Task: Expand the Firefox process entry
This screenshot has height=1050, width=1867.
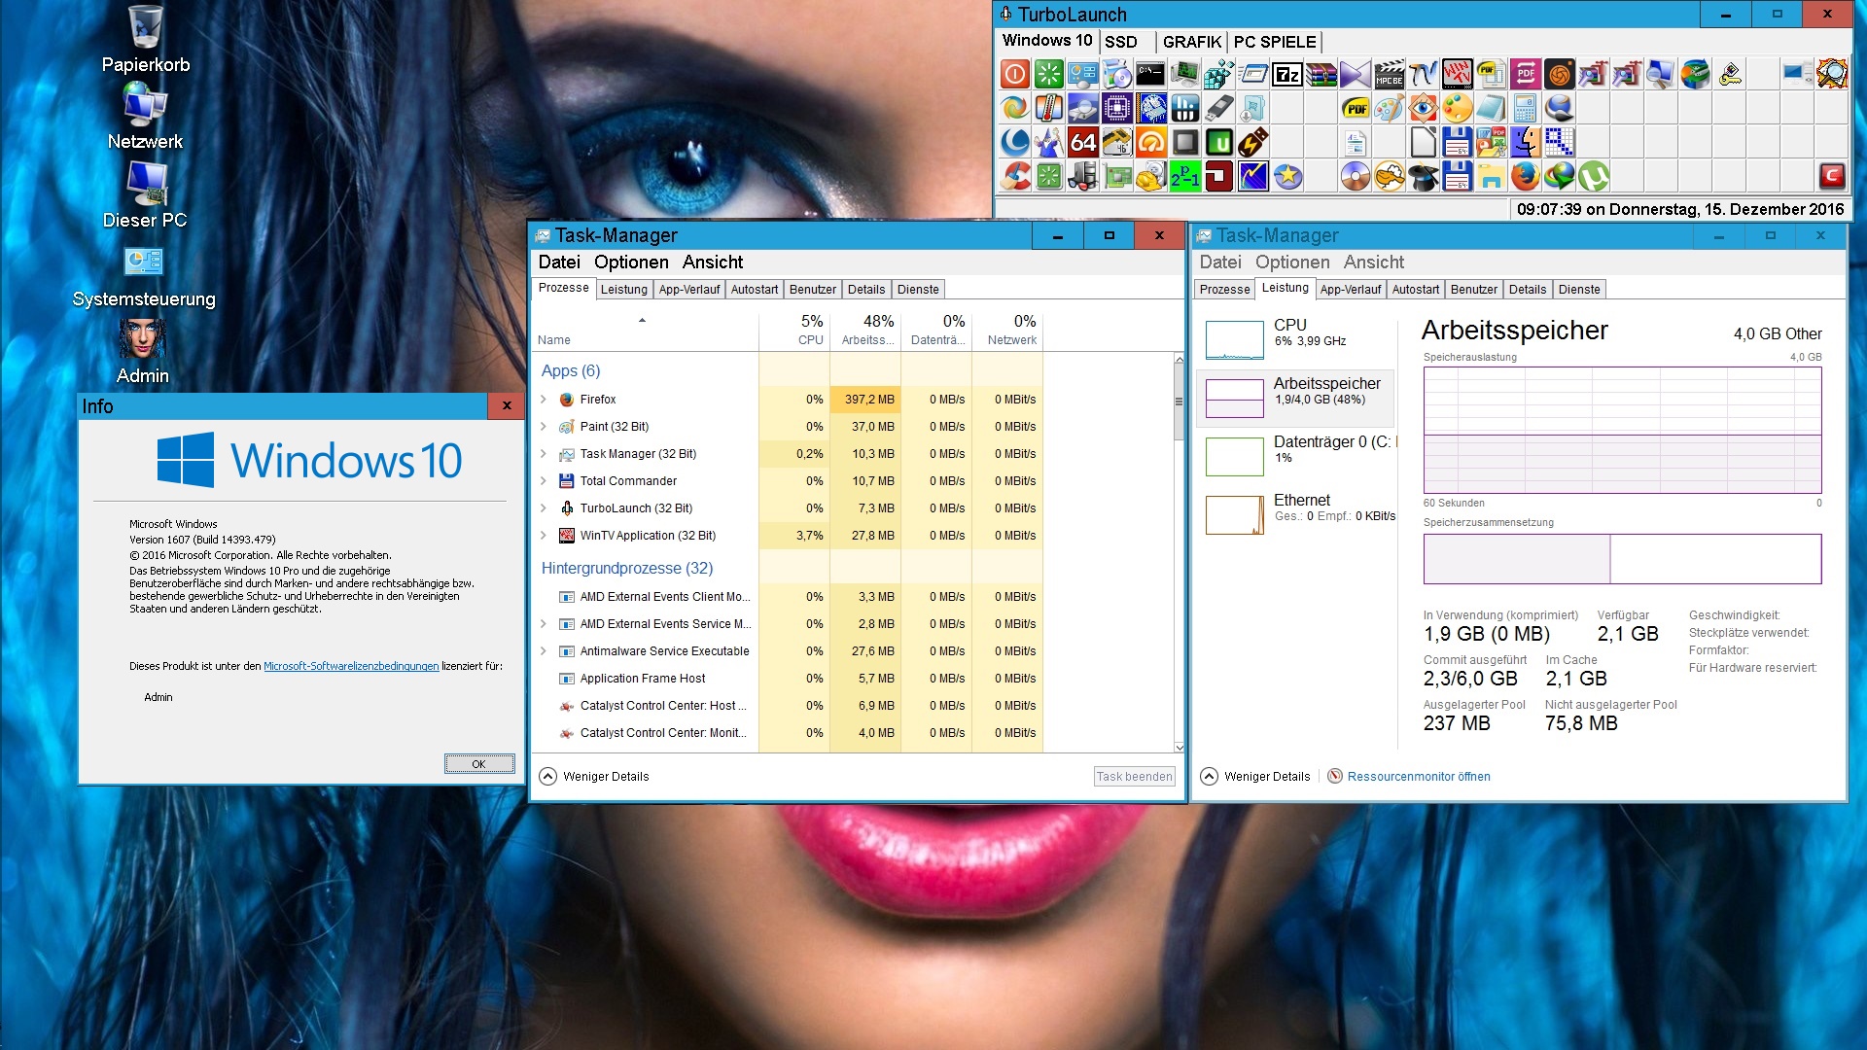Action: click(x=544, y=400)
